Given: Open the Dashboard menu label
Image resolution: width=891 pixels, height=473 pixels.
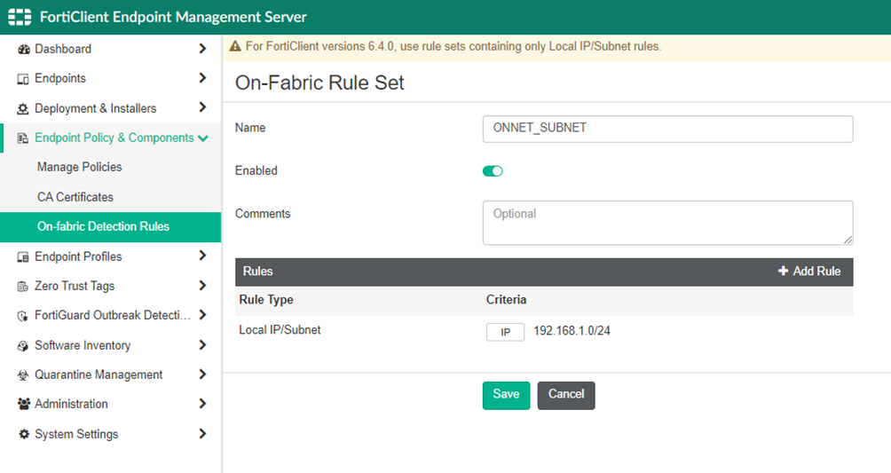Looking at the screenshot, I should 62,49.
